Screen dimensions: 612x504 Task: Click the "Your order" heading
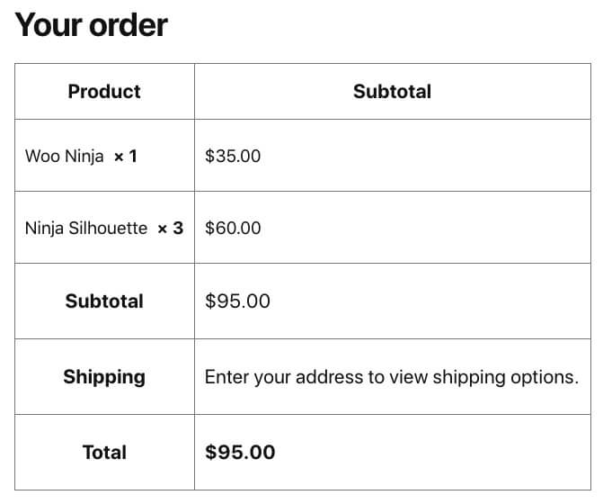pyautogui.click(x=92, y=25)
